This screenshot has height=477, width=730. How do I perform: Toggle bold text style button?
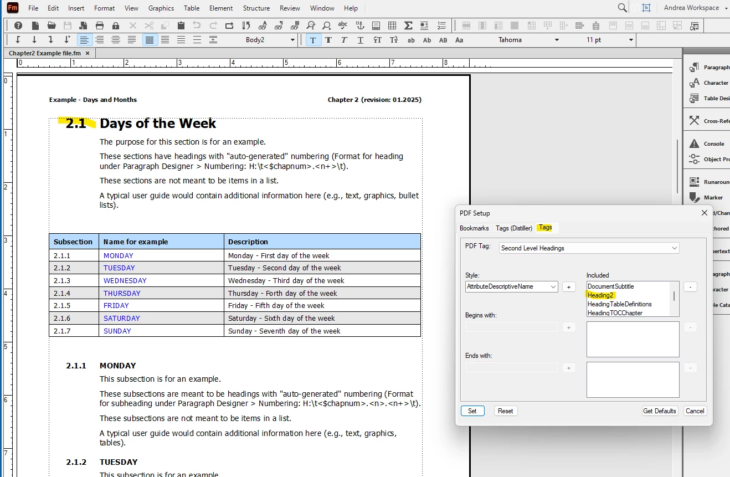click(328, 40)
